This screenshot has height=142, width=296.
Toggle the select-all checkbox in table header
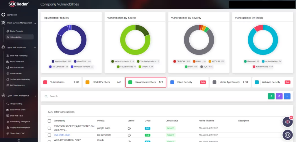click(x=49, y=121)
